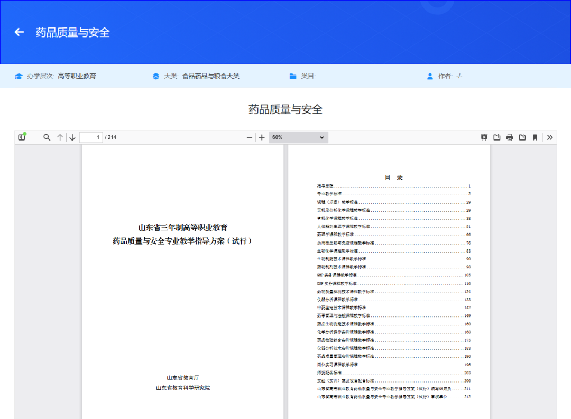Viewport: 571px width, 419px height.
Task: Enter presentation mode
Action: point(484,137)
